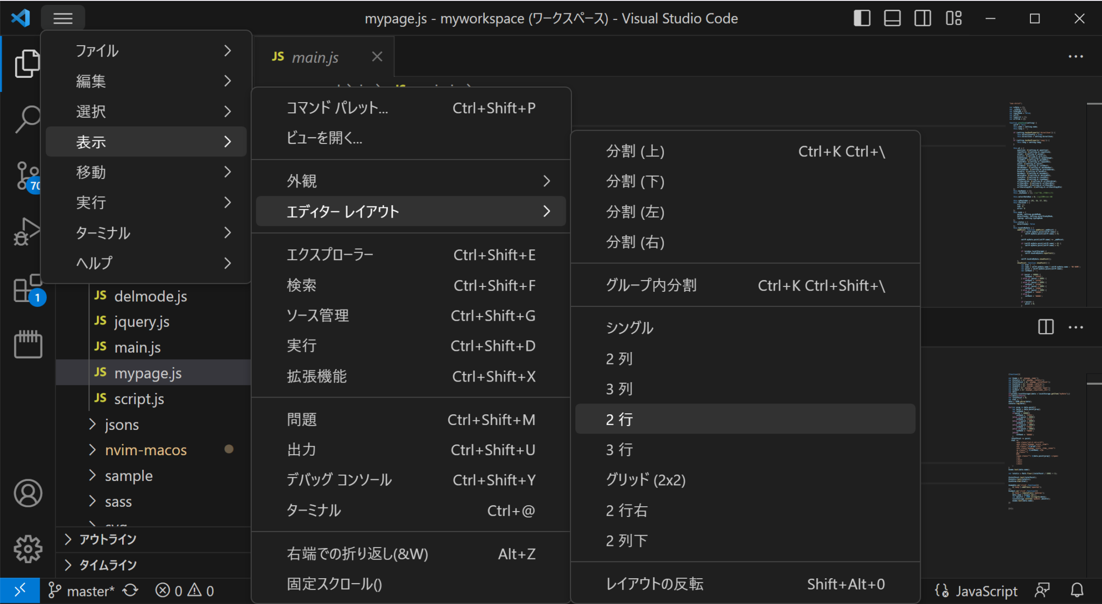
Task: Expand the アウトライン section
Action: (x=108, y=539)
